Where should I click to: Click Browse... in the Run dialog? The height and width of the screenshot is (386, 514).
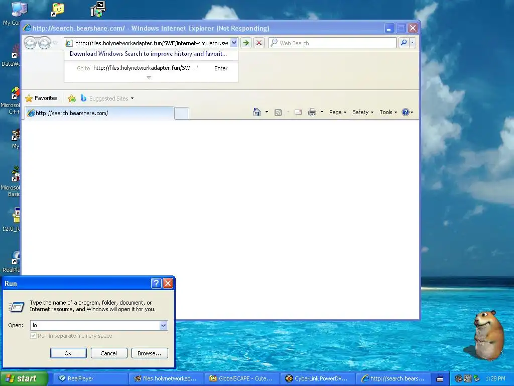150,353
